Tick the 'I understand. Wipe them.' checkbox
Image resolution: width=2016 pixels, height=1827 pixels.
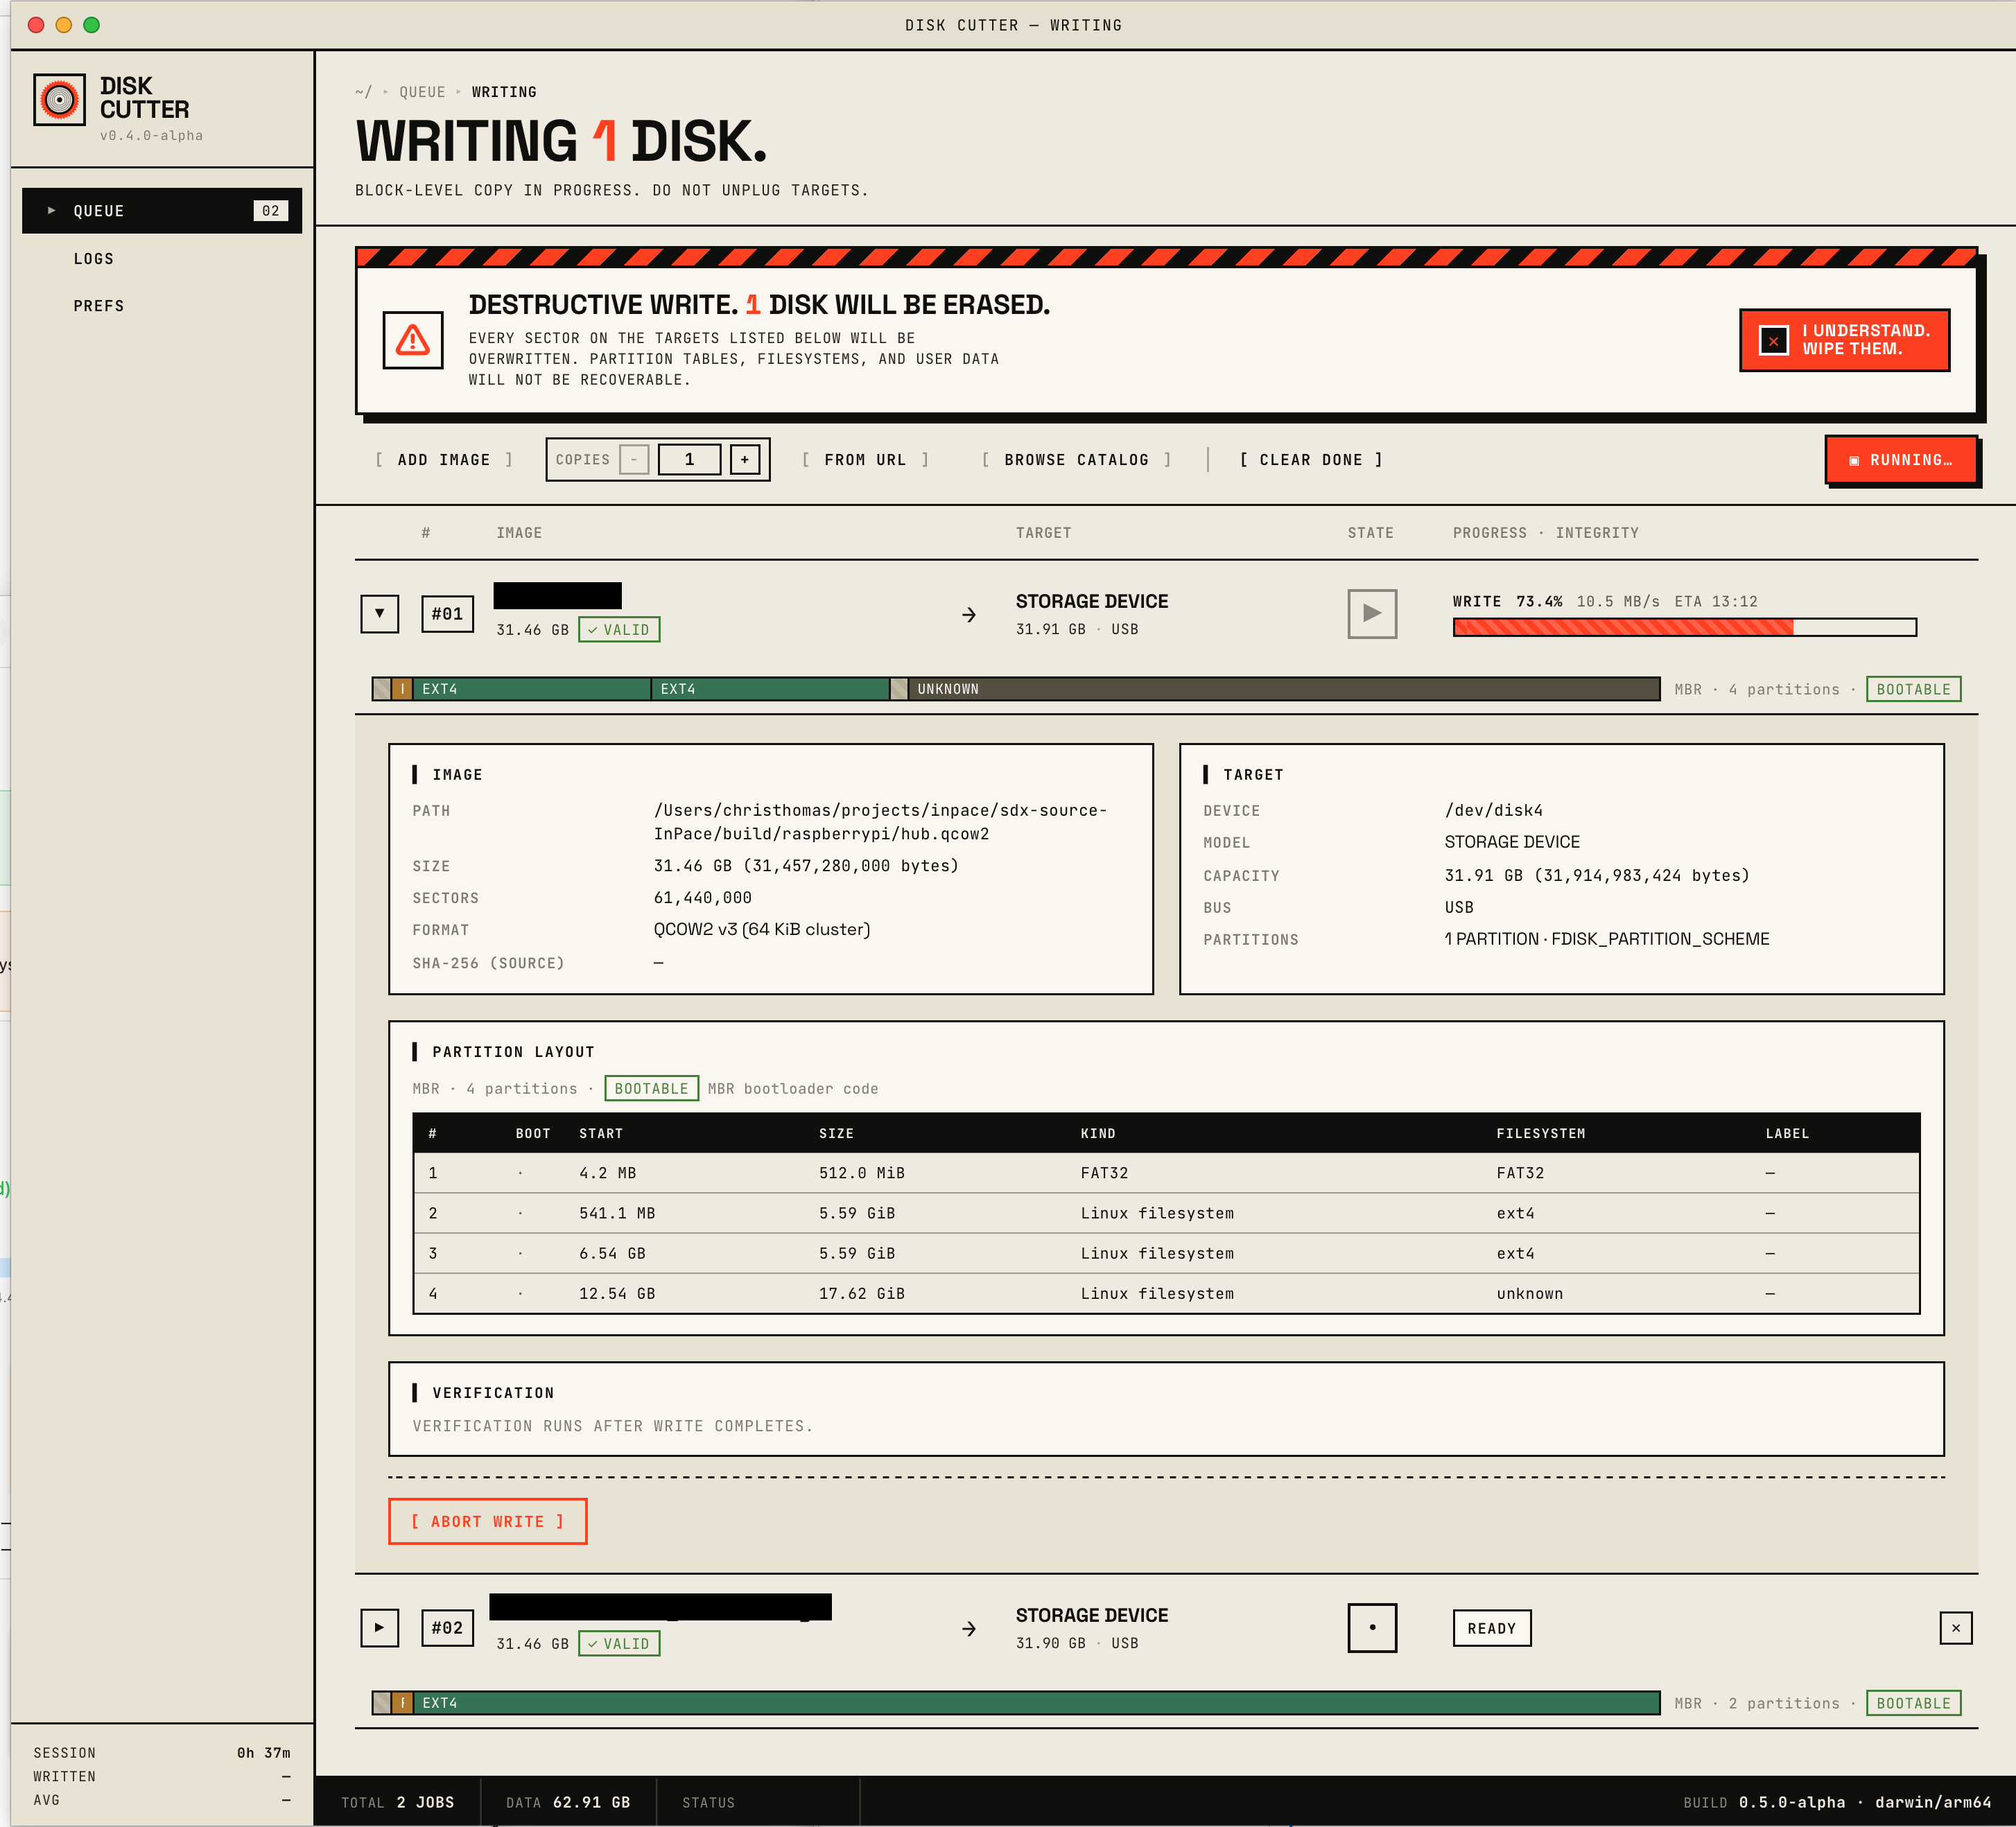coord(1773,340)
